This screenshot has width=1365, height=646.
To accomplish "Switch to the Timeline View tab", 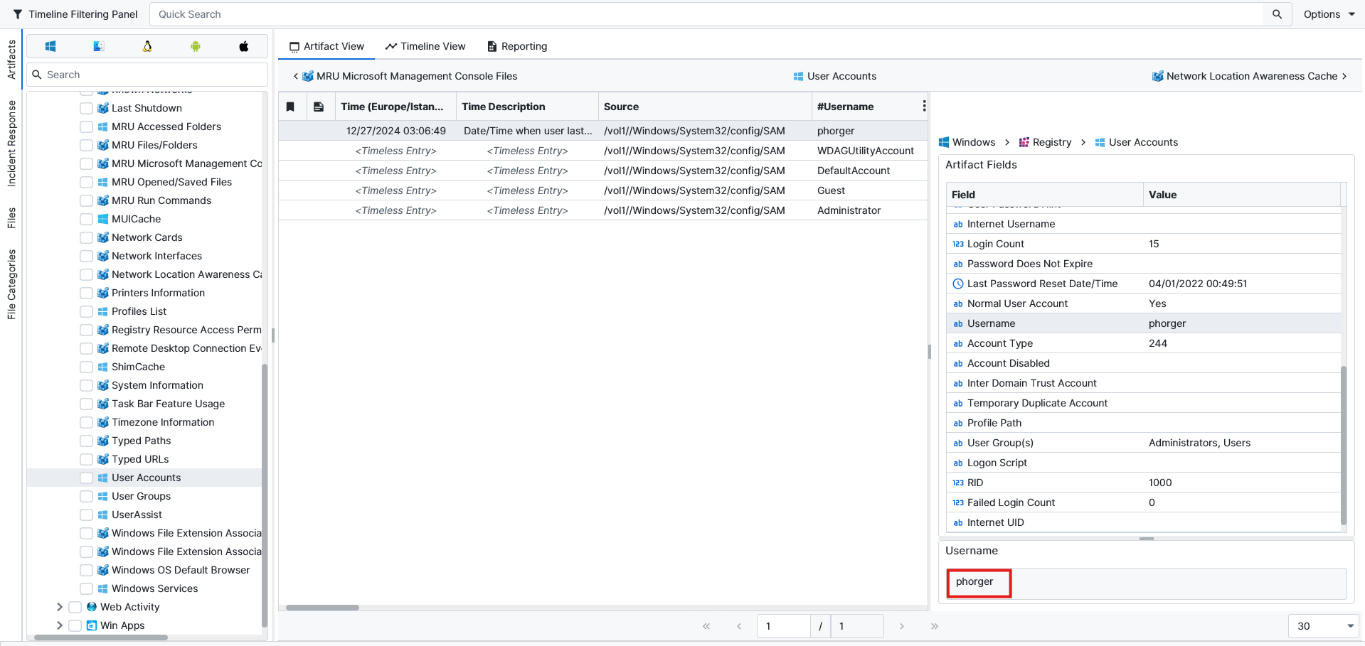I will [x=425, y=46].
